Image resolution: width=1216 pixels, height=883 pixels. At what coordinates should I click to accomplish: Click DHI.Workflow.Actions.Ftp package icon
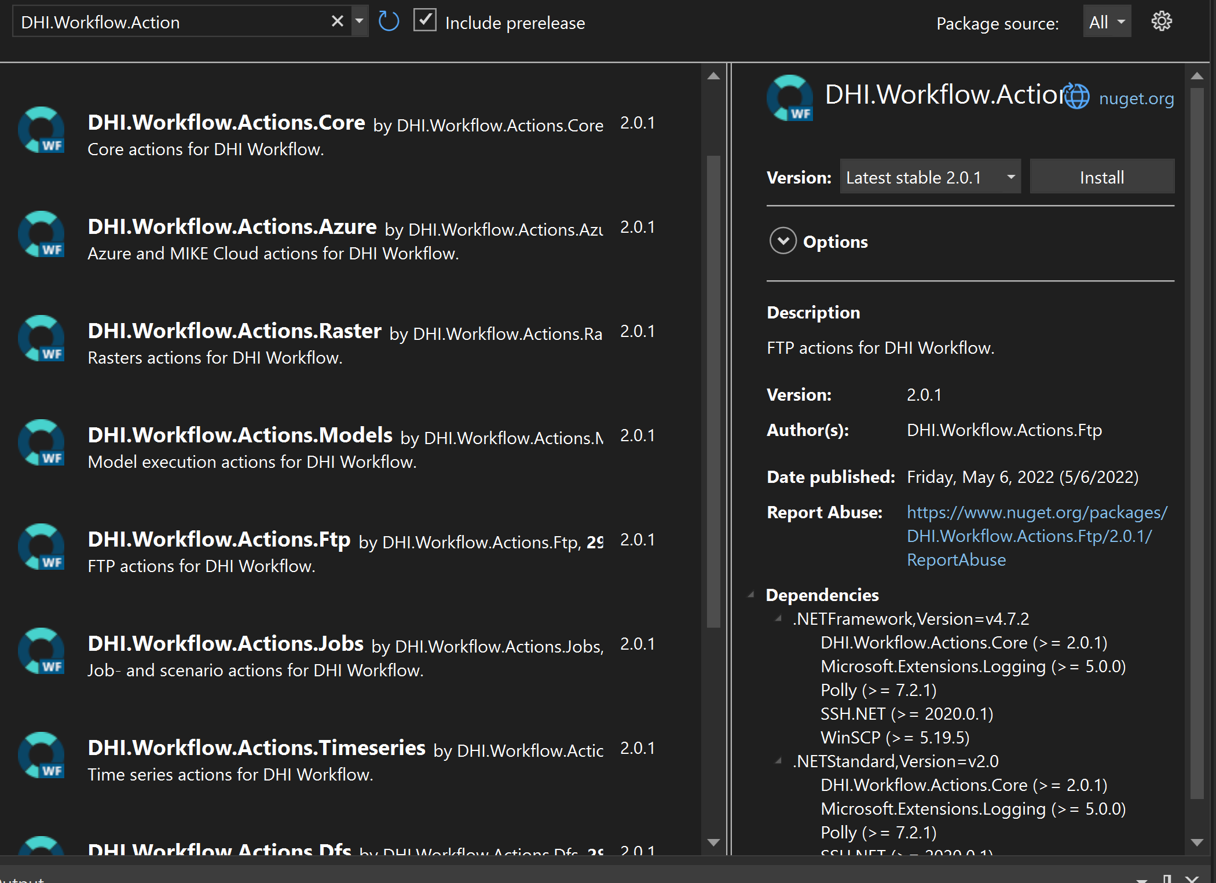click(41, 547)
